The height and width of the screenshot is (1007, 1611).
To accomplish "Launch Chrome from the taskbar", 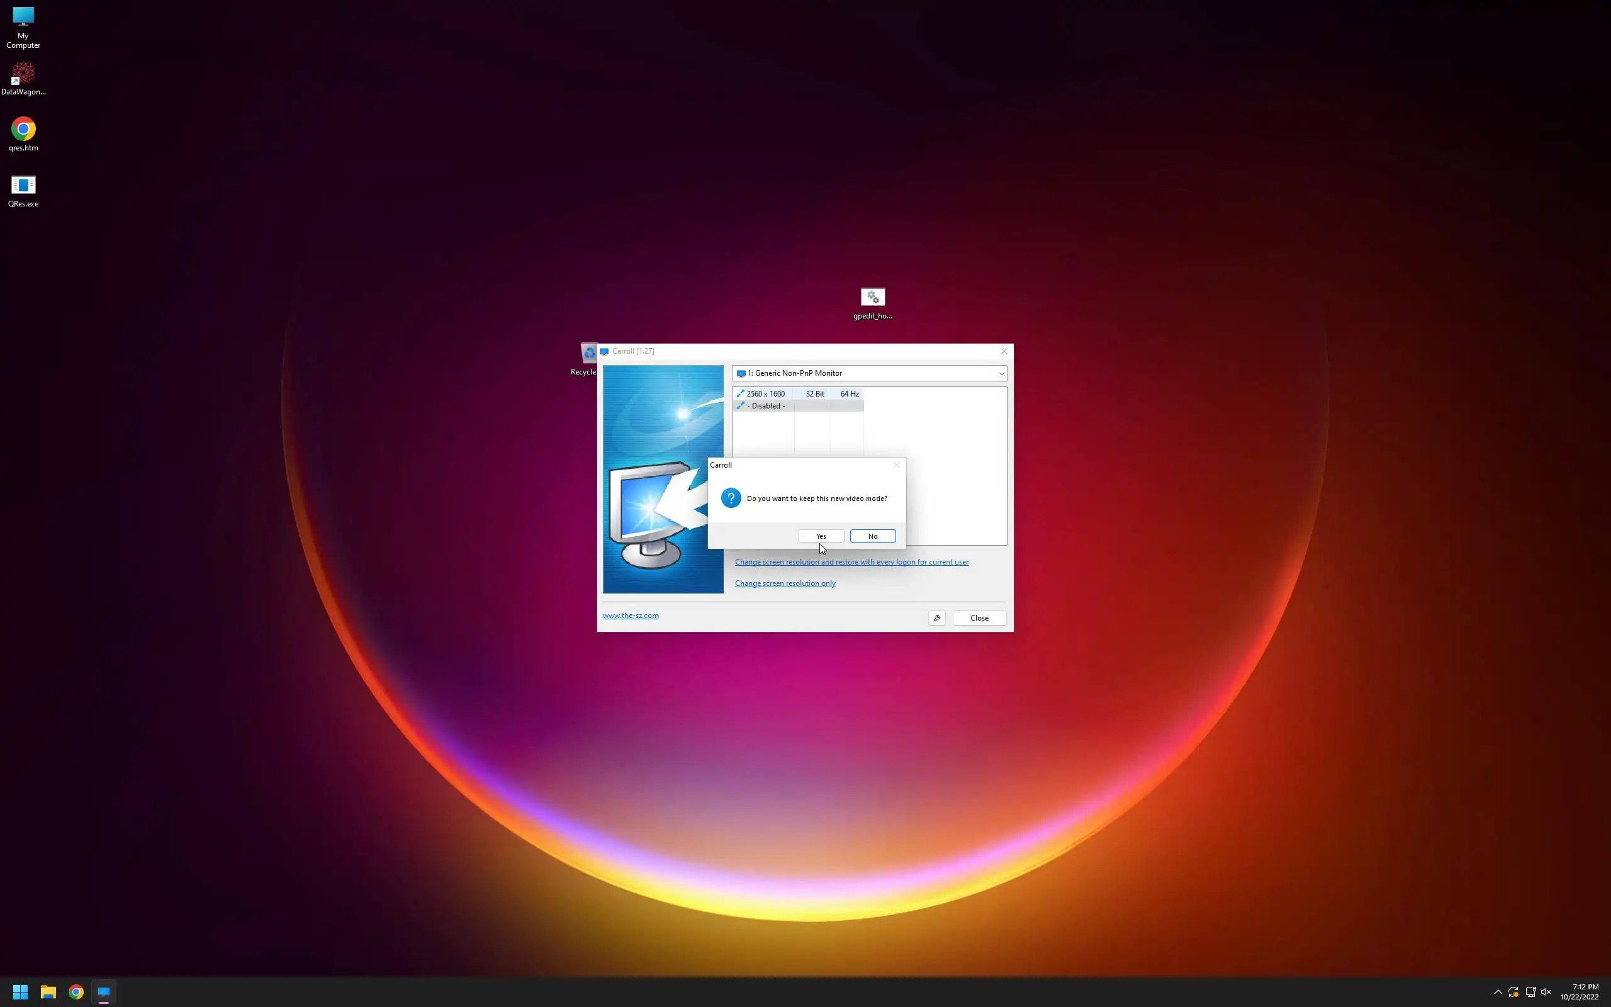I will (76, 992).
